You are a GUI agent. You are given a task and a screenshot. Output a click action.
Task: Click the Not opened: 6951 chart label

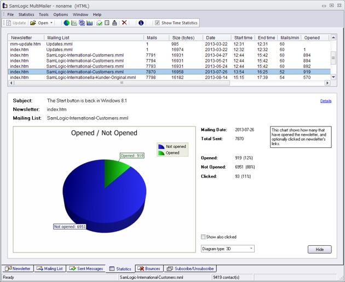[70, 227]
